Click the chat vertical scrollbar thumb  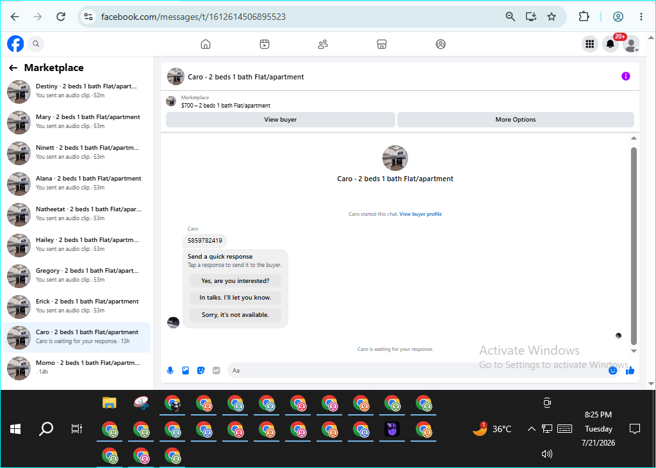click(x=634, y=246)
